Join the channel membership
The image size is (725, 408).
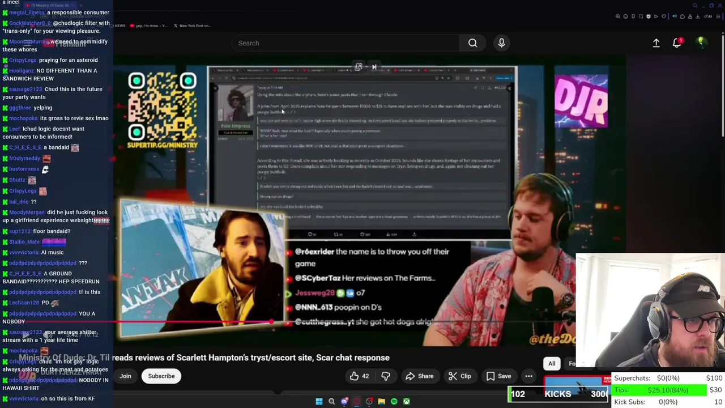pyautogui.click(x=125, y=376)
